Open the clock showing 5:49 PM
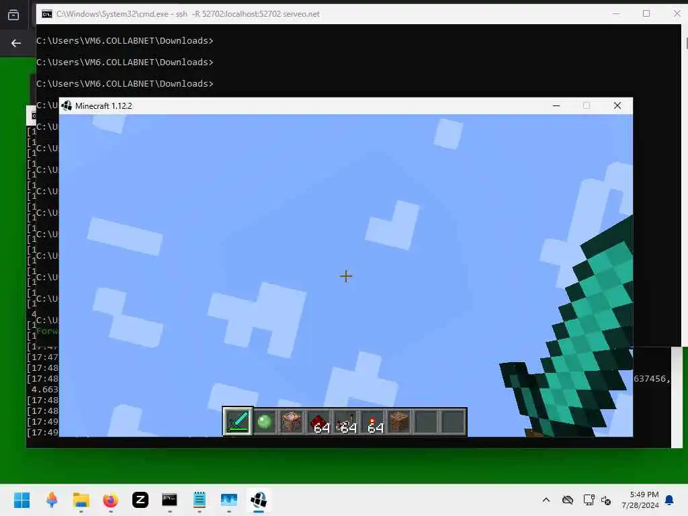688x516 pixels. coord(640,500)
